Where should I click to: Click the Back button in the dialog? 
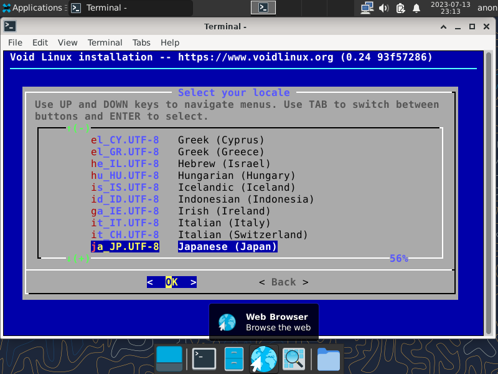[x=284, y=282]
